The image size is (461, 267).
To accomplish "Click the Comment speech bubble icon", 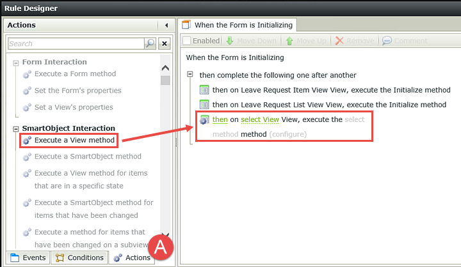I will point(387,40).
